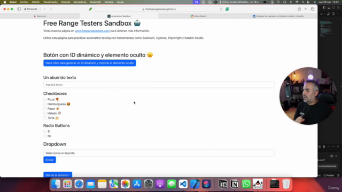Open System Settings from the Dock
This screenshot has width=342, height=192.
coord(149,184)
